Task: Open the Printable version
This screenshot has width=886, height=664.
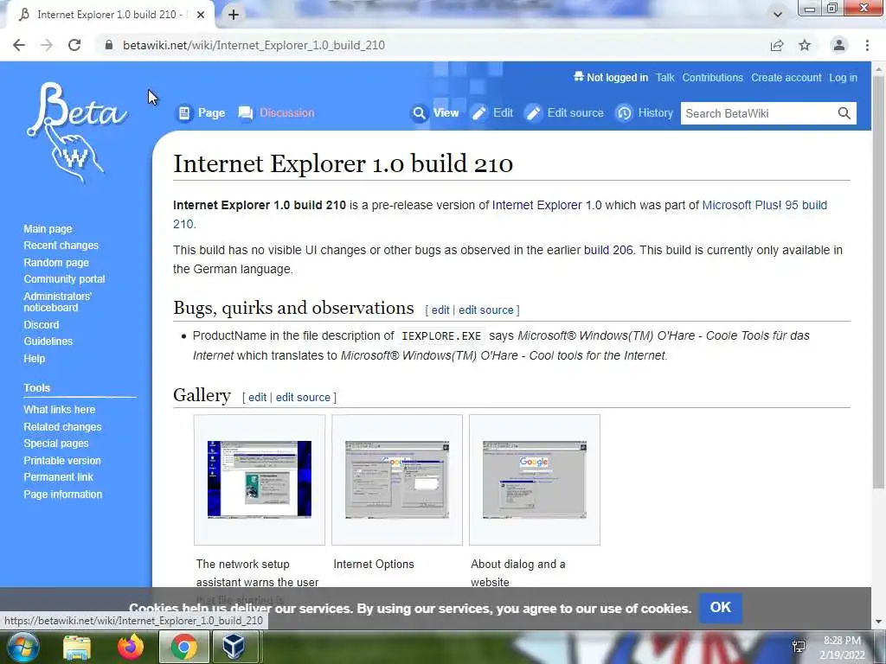Action: click(x=62, y=461)
